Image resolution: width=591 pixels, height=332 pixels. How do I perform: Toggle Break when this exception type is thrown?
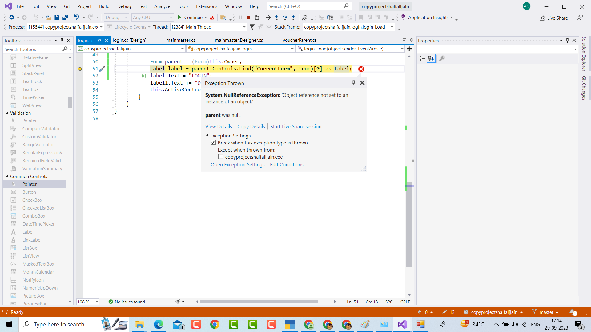coord(213,143)
